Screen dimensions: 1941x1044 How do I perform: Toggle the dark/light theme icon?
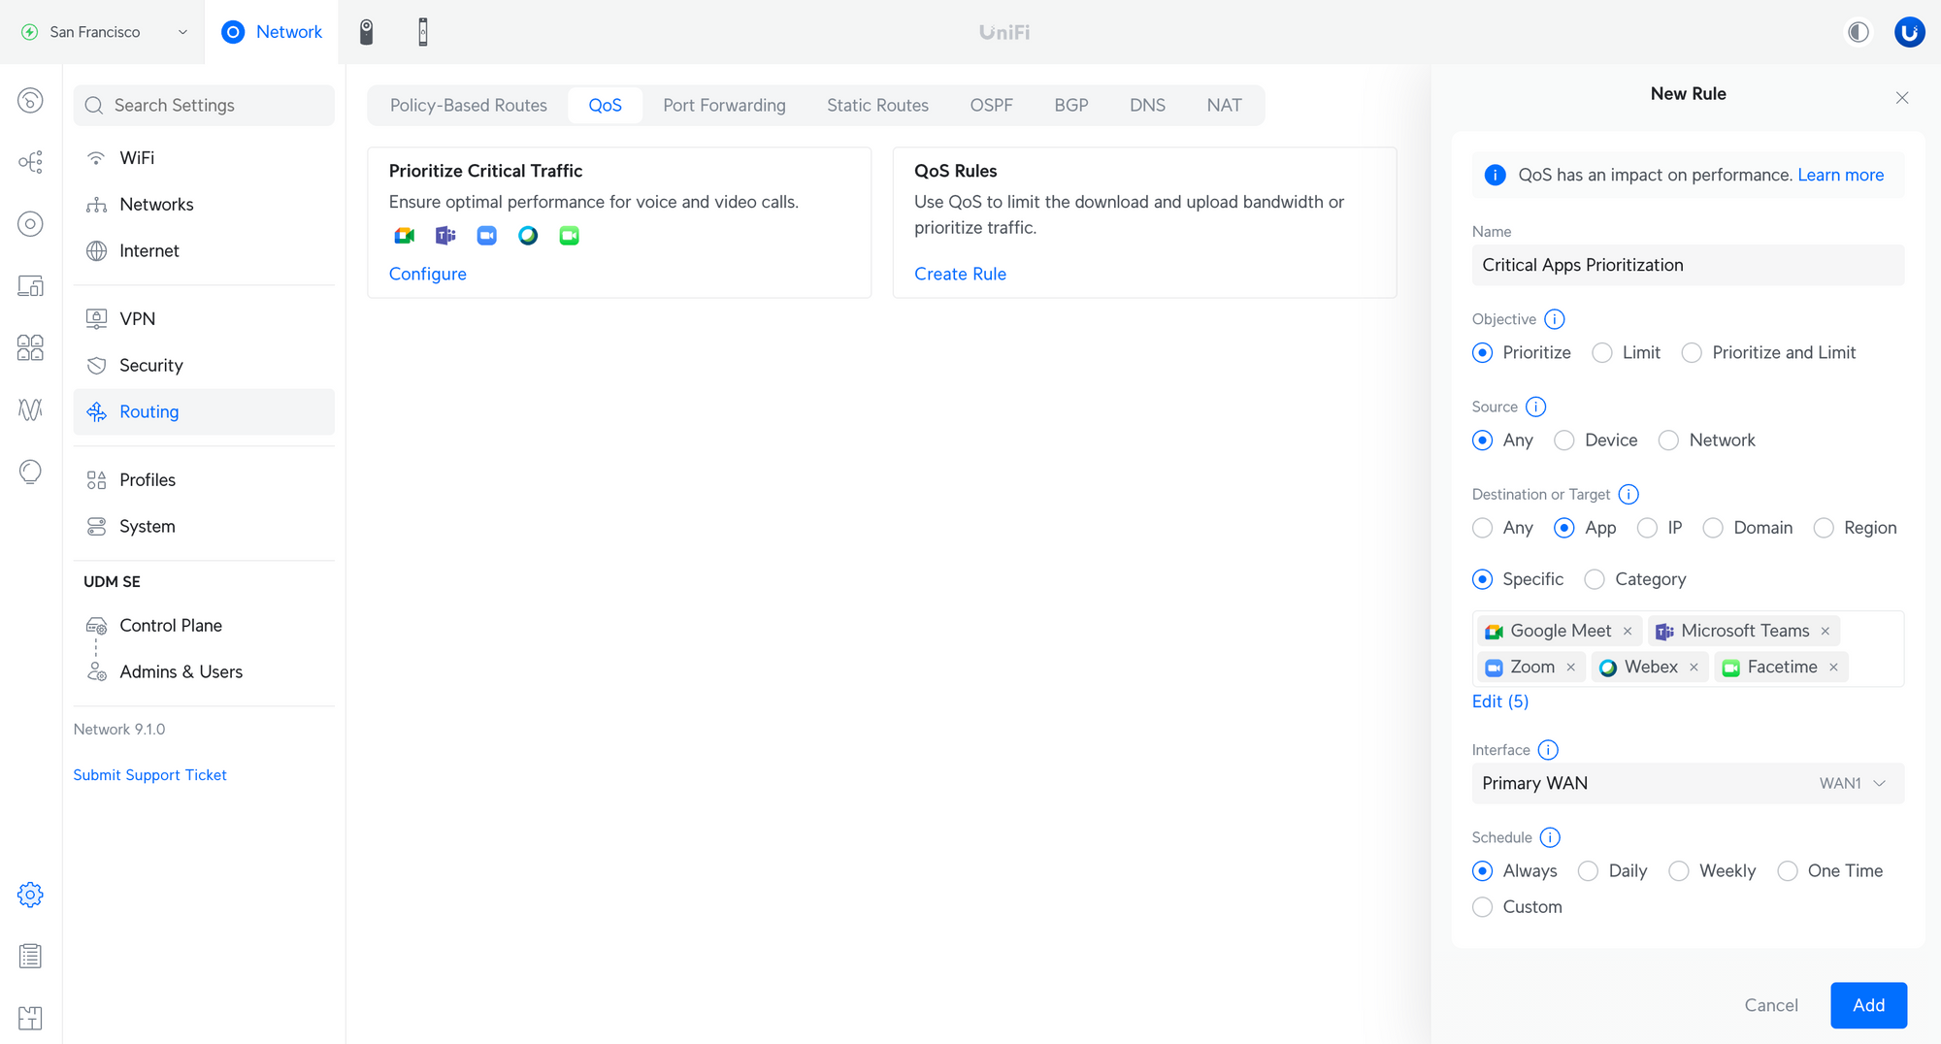(x=1858, y=32)
